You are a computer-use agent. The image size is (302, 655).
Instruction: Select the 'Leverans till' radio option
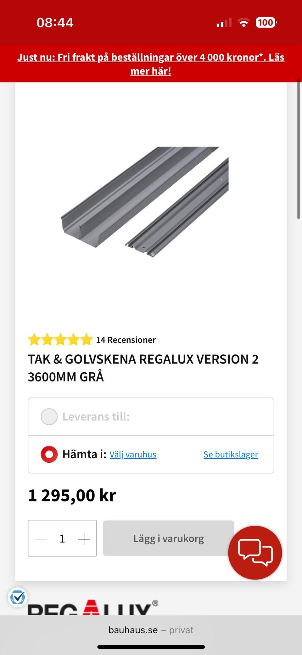click(49, 417)
